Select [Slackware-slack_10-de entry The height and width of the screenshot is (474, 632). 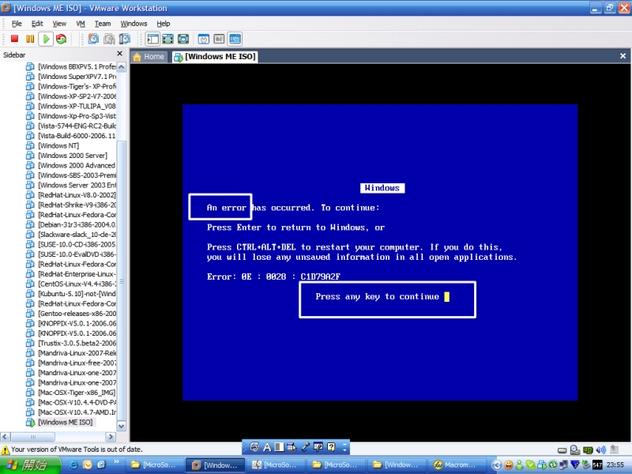click(71, 235)
